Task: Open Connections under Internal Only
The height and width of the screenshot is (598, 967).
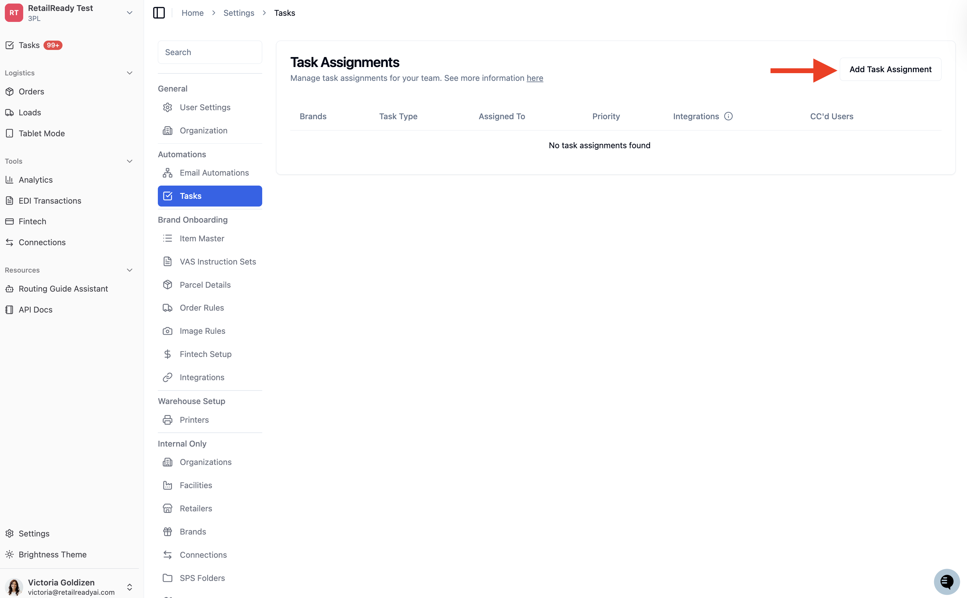Action: tap(203, 555)
